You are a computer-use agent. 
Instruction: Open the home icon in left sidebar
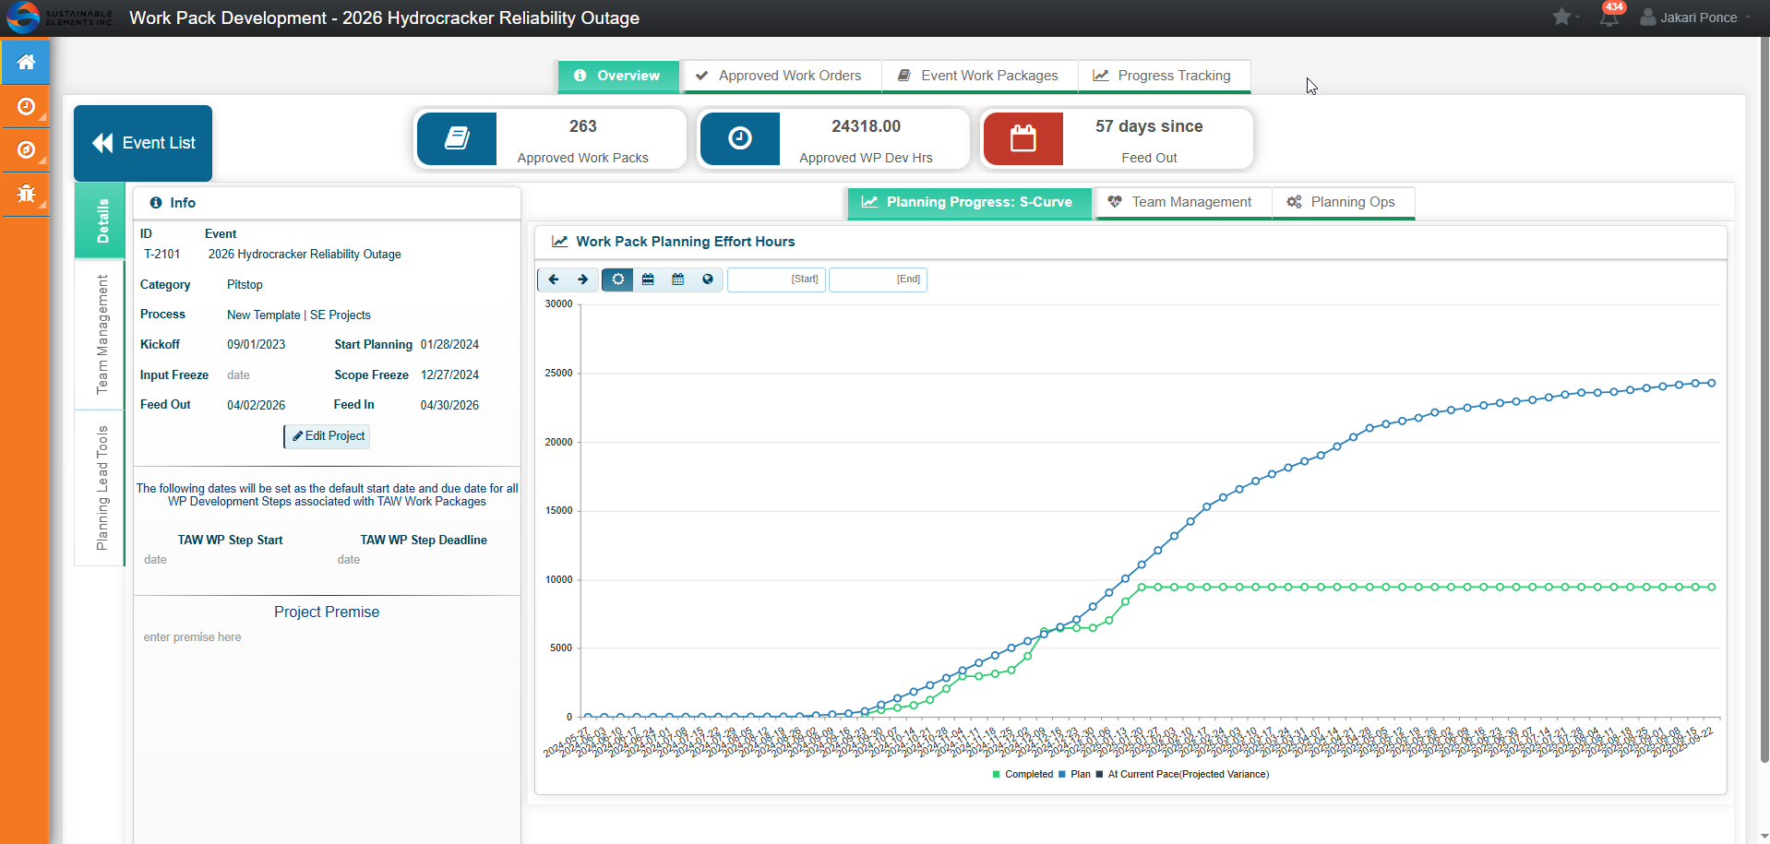26,62
